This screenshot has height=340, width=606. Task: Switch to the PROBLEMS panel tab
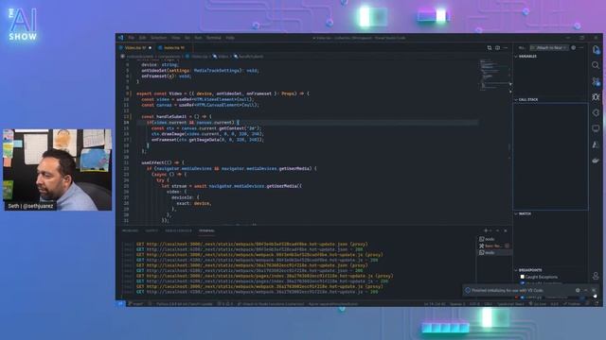click(131, 230)
